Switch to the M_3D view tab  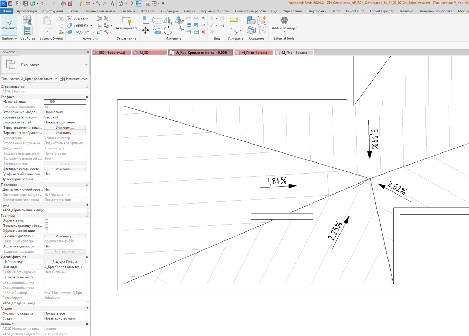(150, 53)
